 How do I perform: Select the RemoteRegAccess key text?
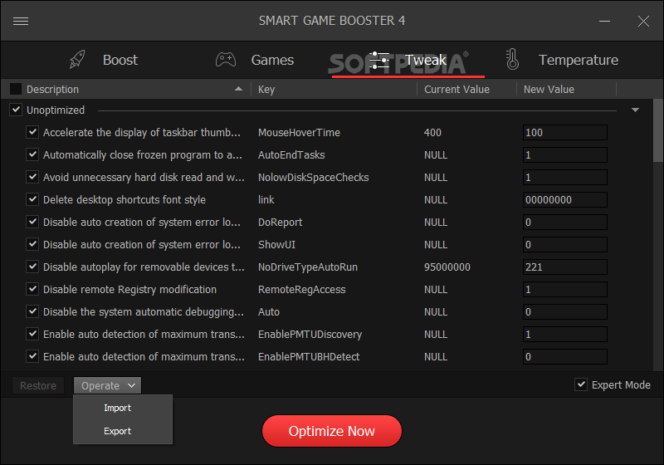pos(302,290)
